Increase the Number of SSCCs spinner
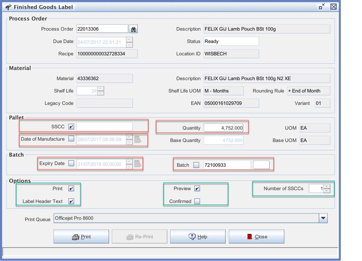 327,186
